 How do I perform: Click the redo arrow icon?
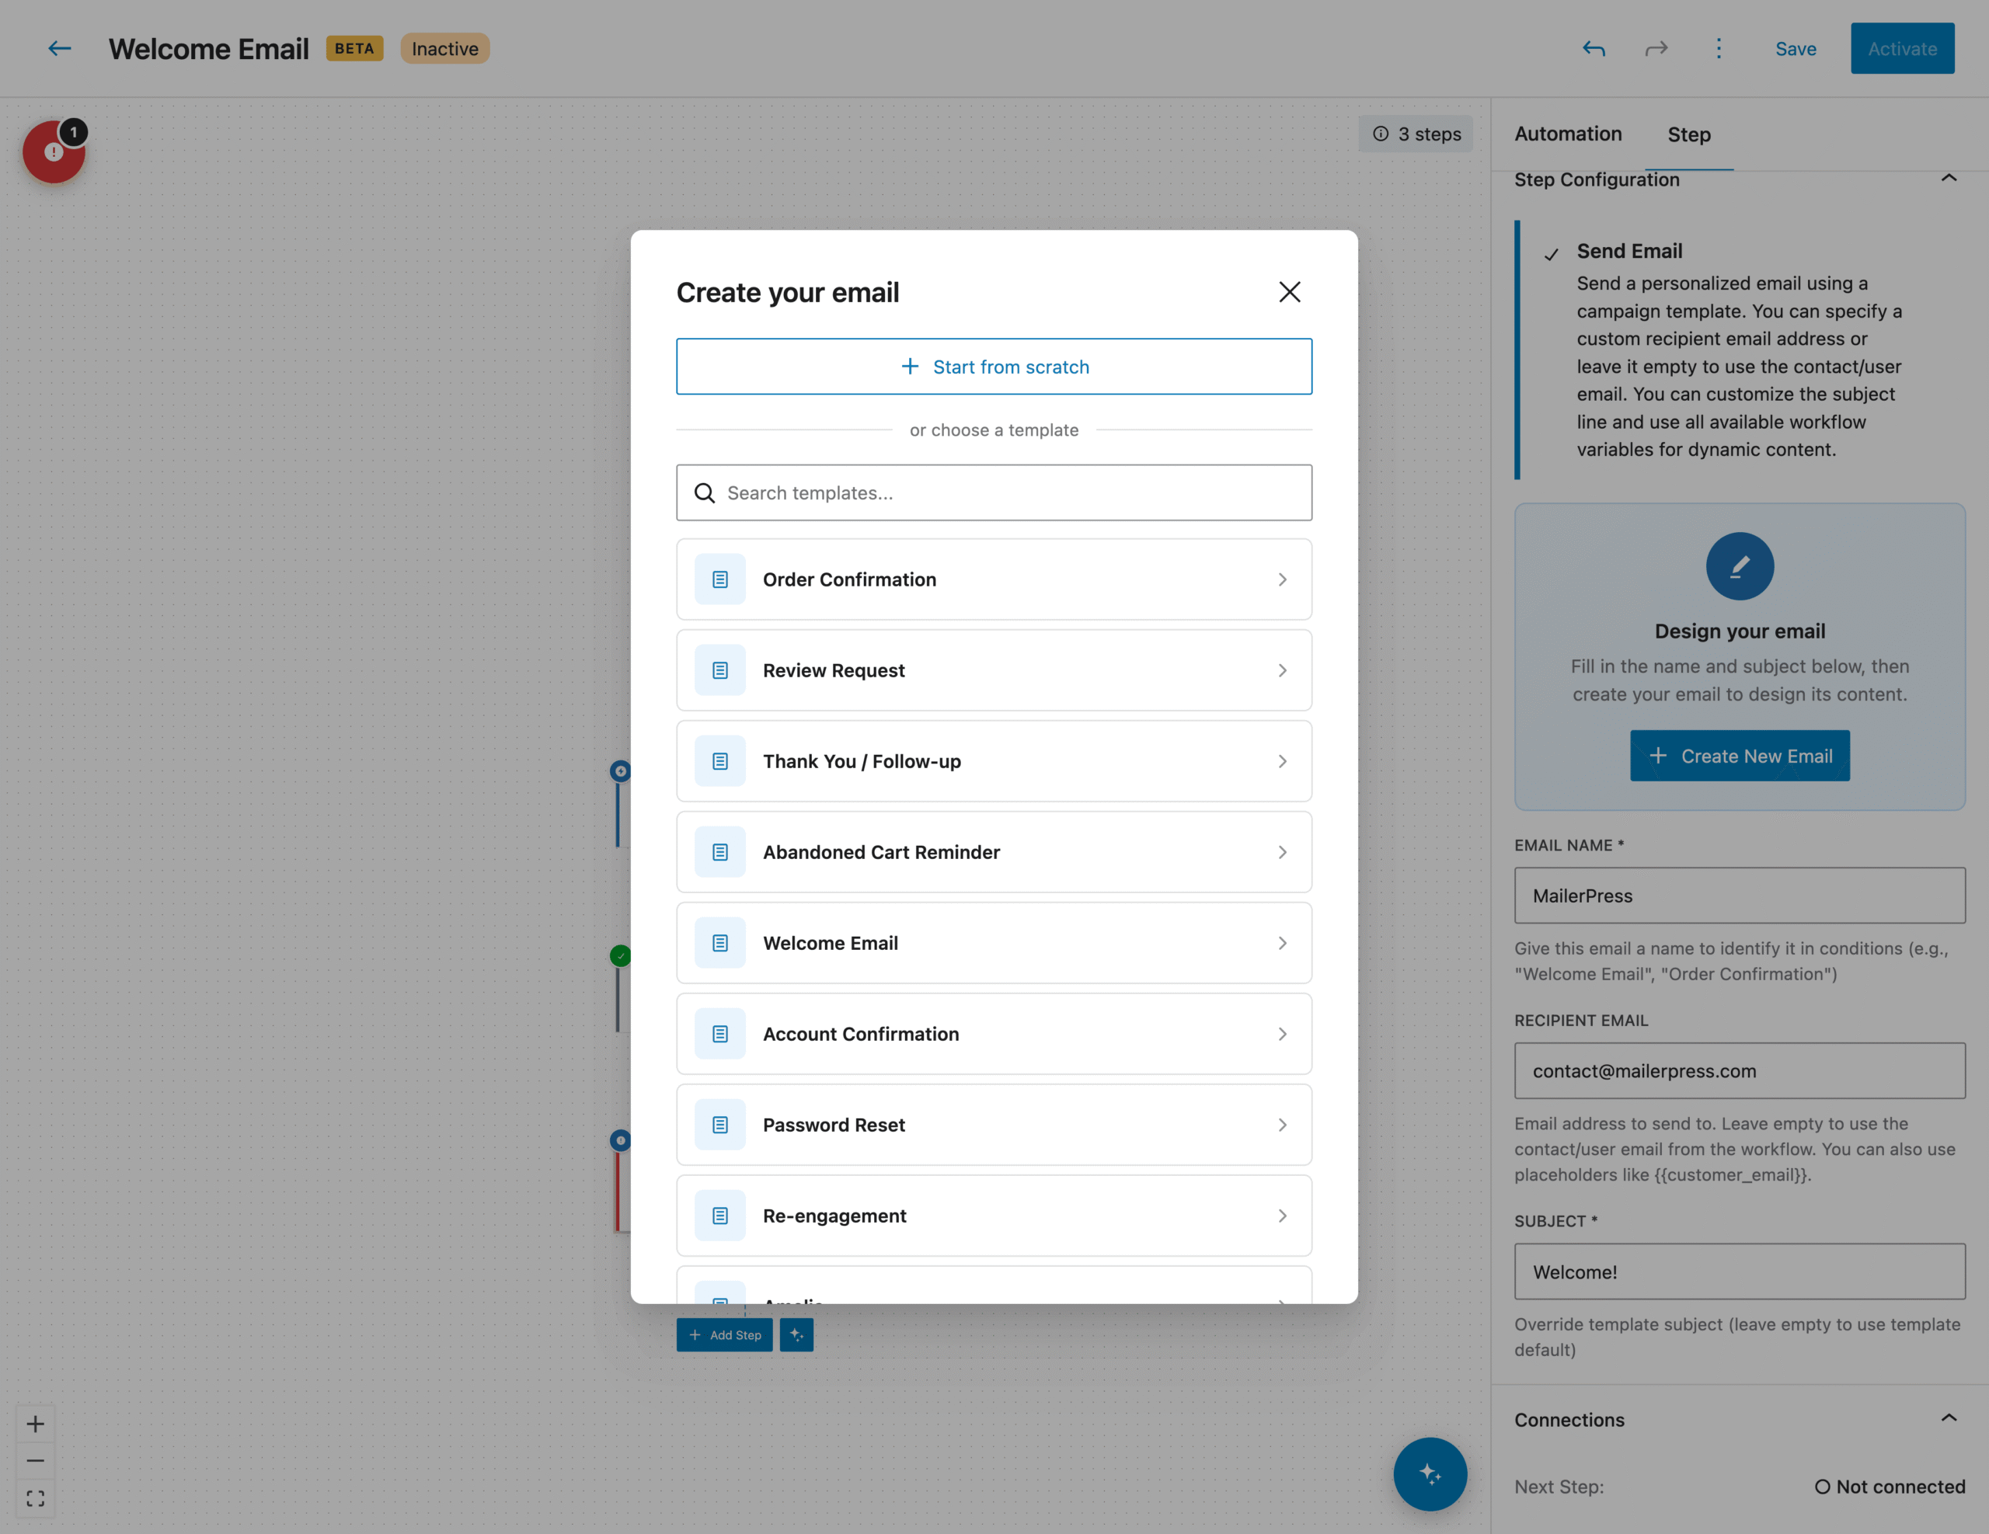tap(1656, 48)
